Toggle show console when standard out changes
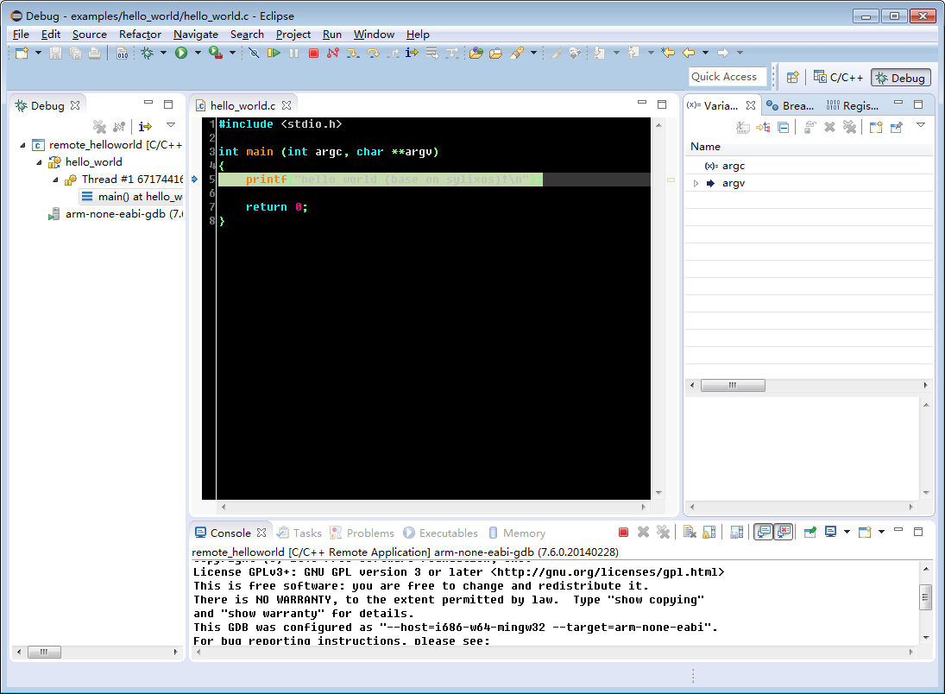Screen dimensions: 945x694 point(764,532)
